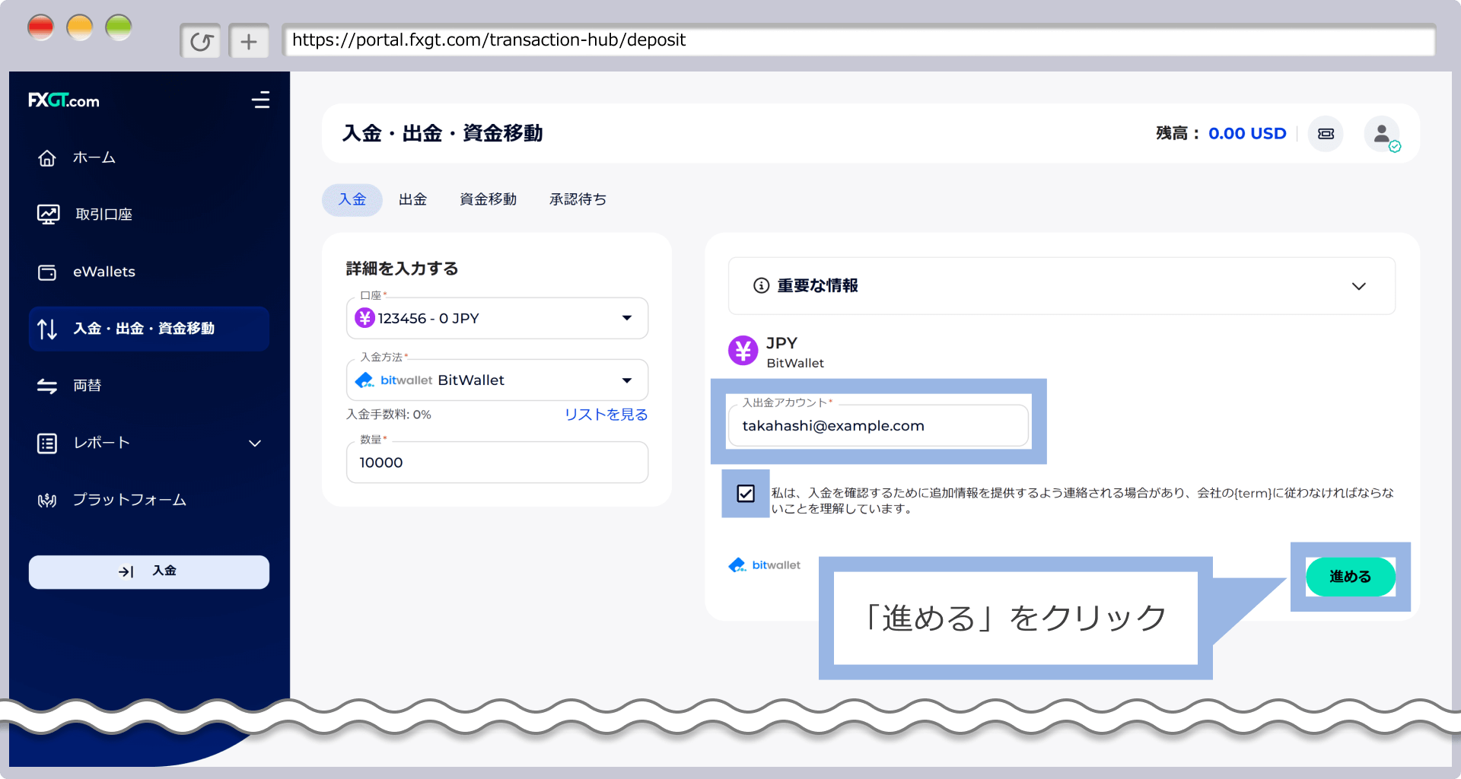Check the deposit confirmation agreement checkbox
Viewport: 1461px width, 779px height.
tap(745, 494)
